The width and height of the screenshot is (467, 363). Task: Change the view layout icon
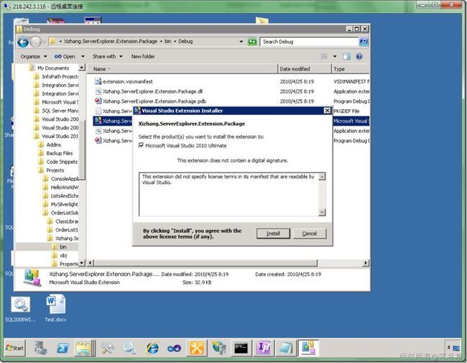[x=324, y=56]
